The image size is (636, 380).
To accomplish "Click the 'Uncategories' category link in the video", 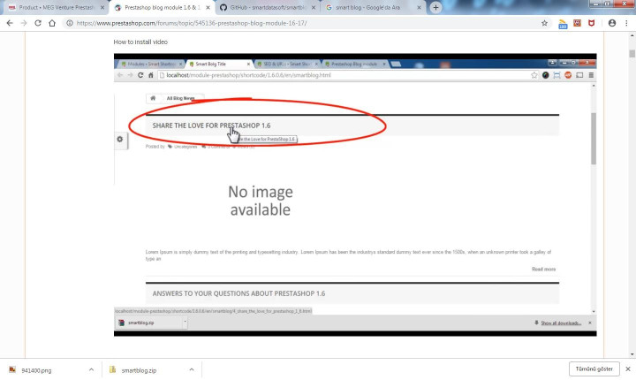I will tap(185, 147).
